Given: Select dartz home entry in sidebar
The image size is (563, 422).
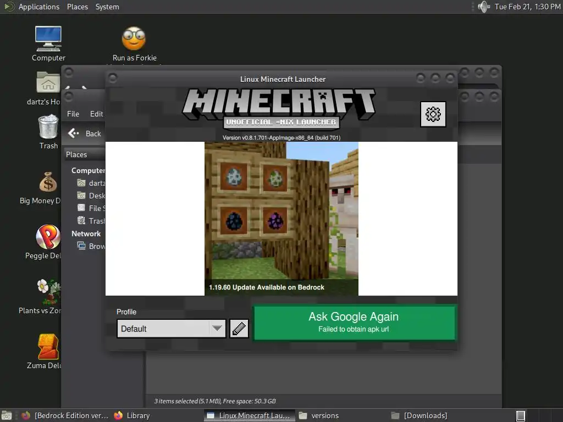Looking at the screenshot, I should [x=91, y=183].
